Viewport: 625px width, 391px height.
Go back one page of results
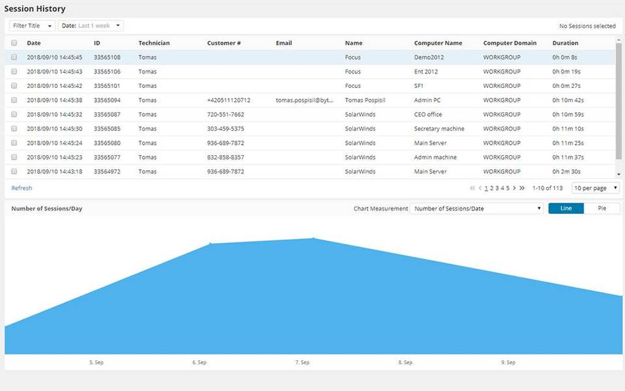coord(479,188)
